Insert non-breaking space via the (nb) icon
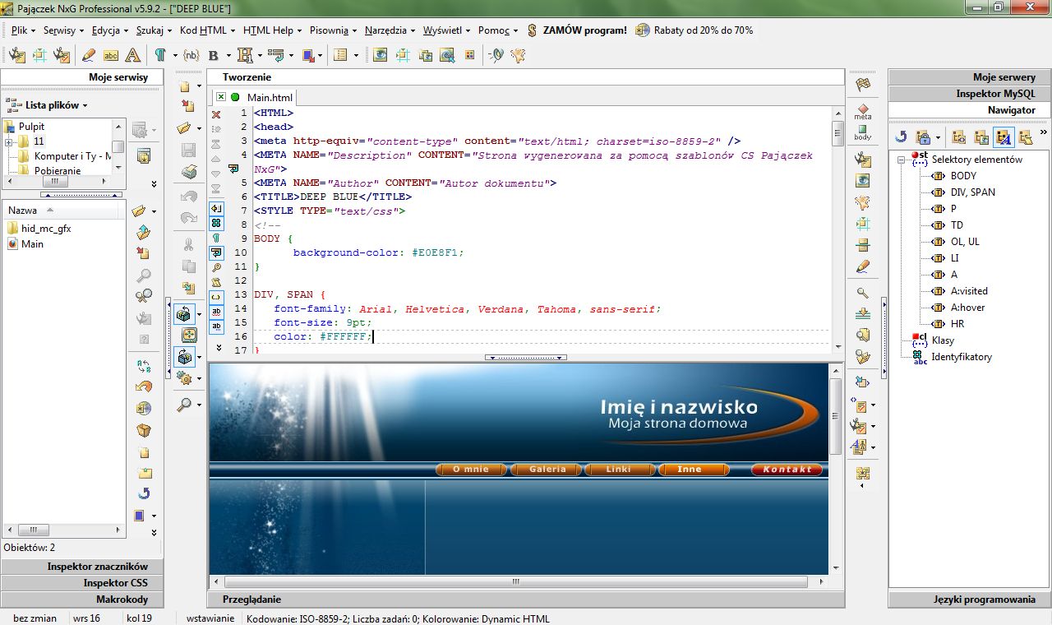The image size is (1052, 625). (191, 56)
